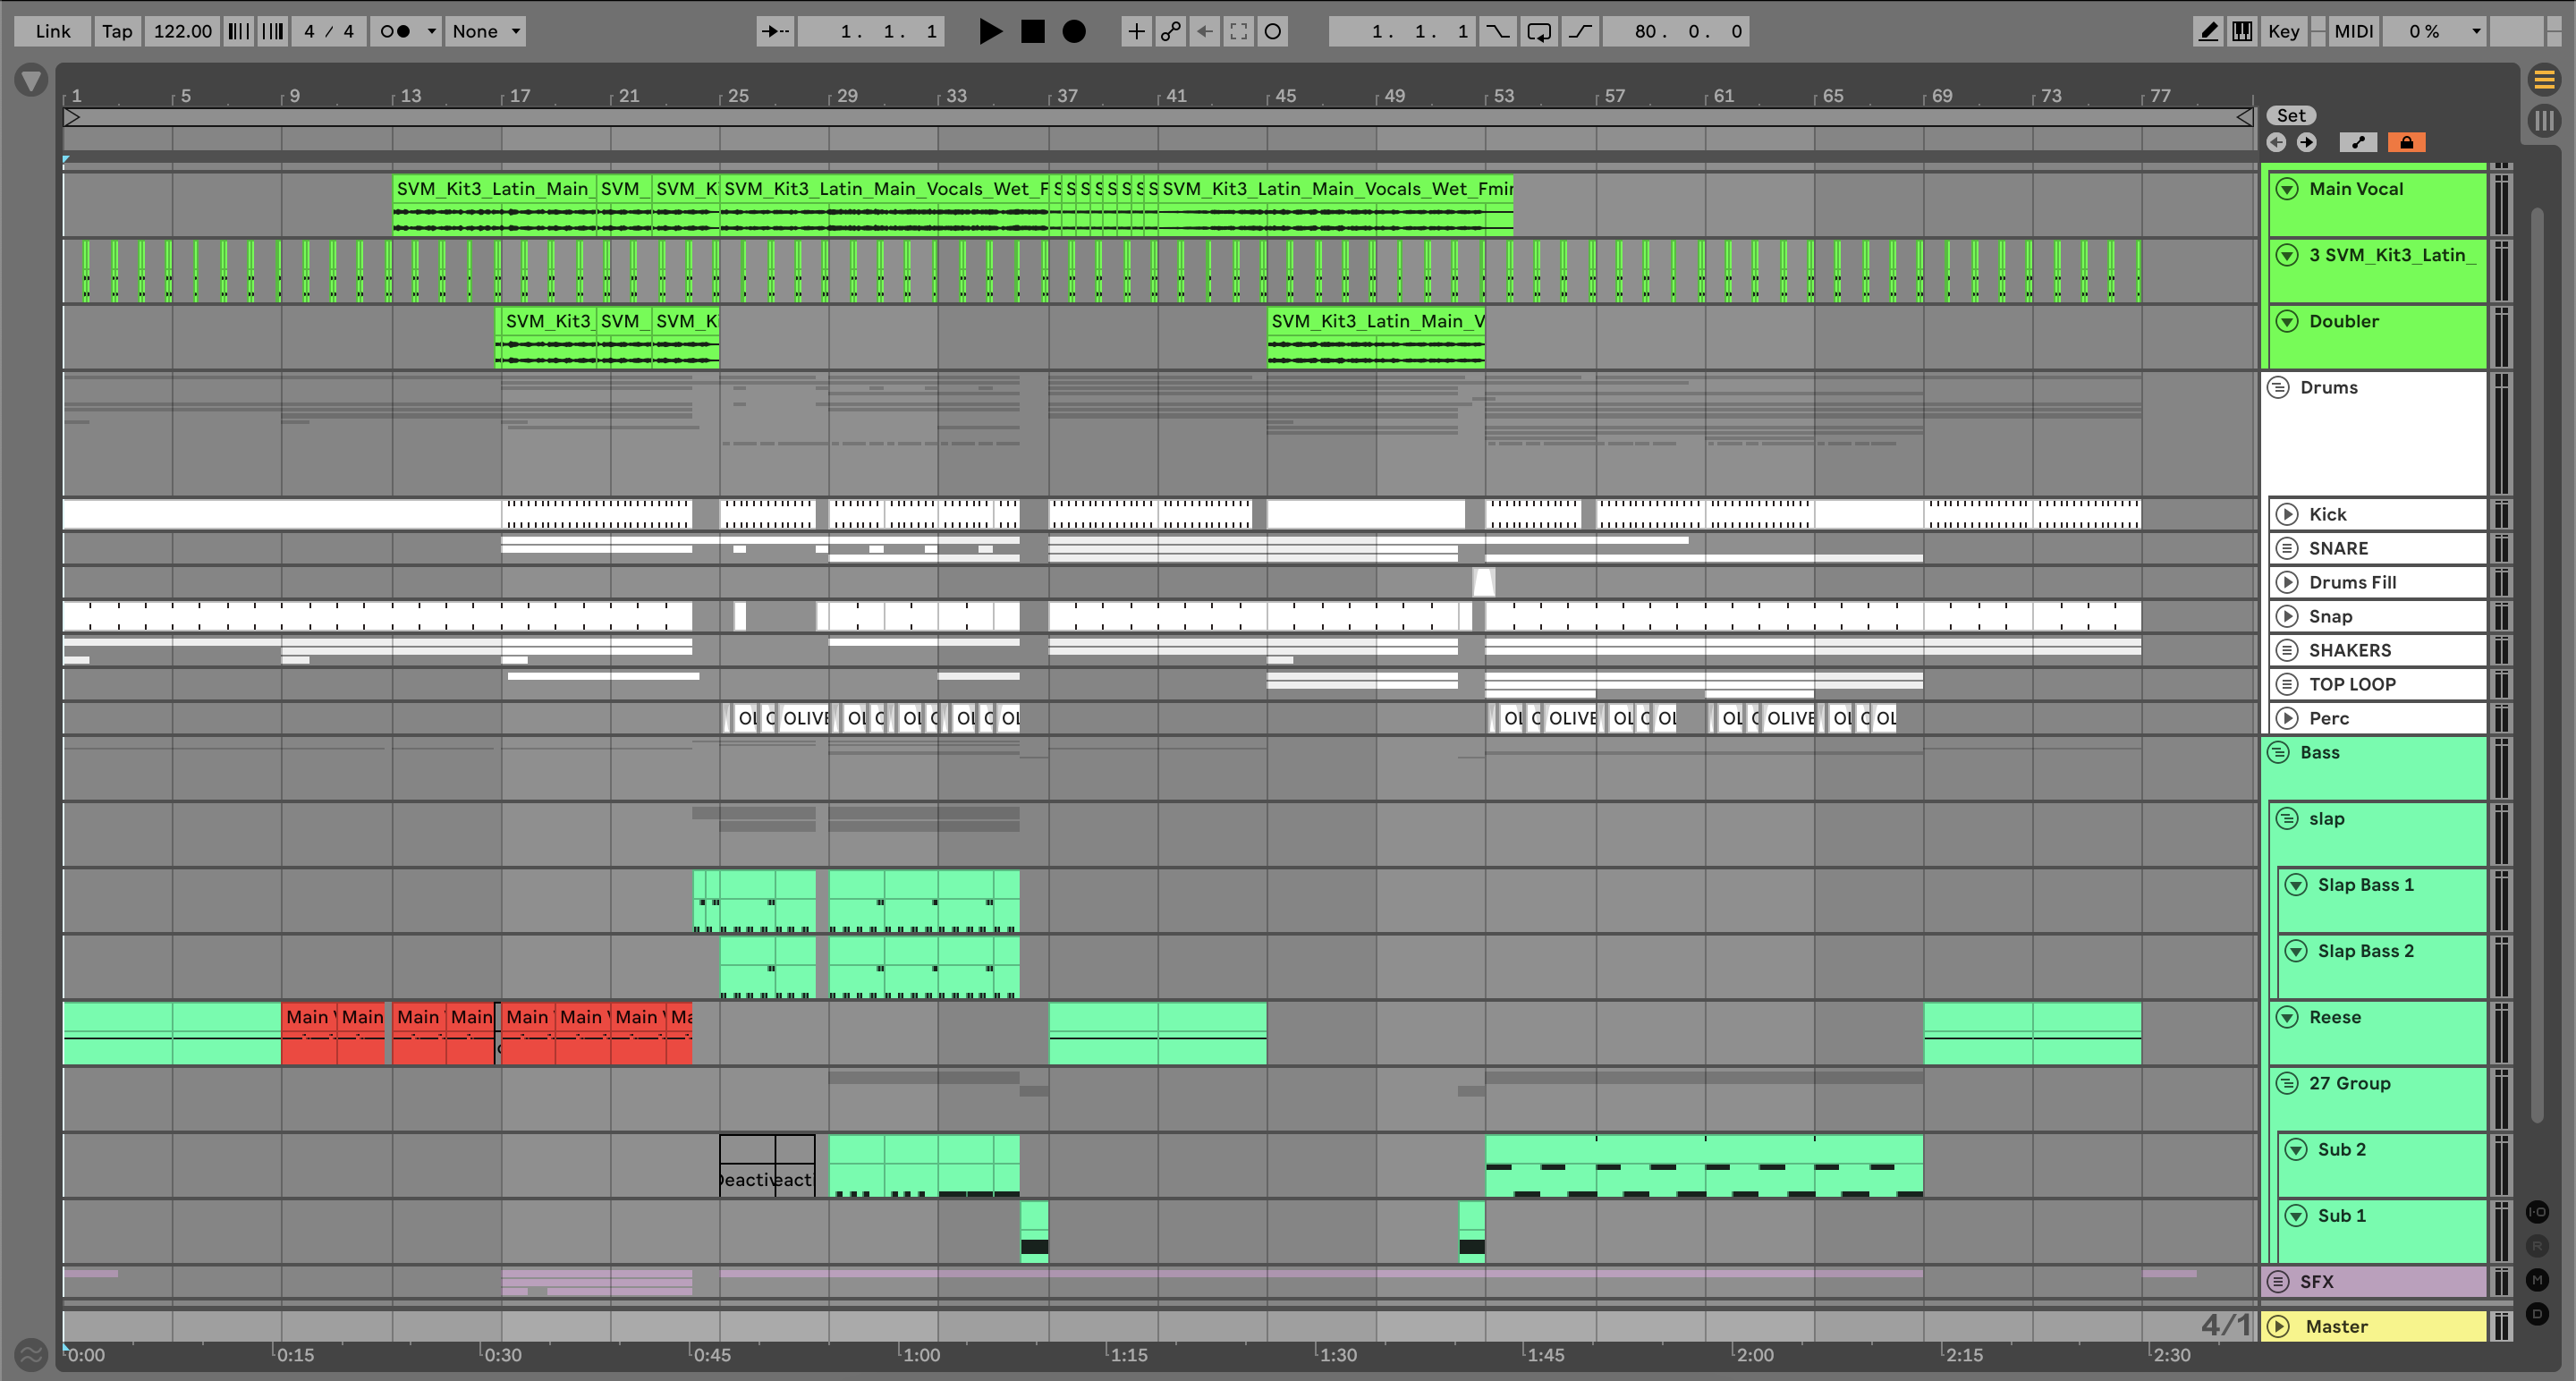Screen dimensions: 2576x1381
Task: Fold the Sub 2 track arrow
Action: point(2296,1149)
